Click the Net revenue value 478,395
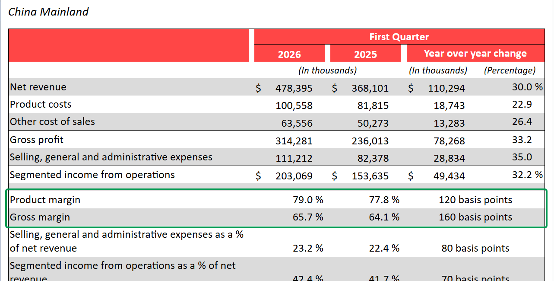This screenshot has height=281, width=554. 294,88
